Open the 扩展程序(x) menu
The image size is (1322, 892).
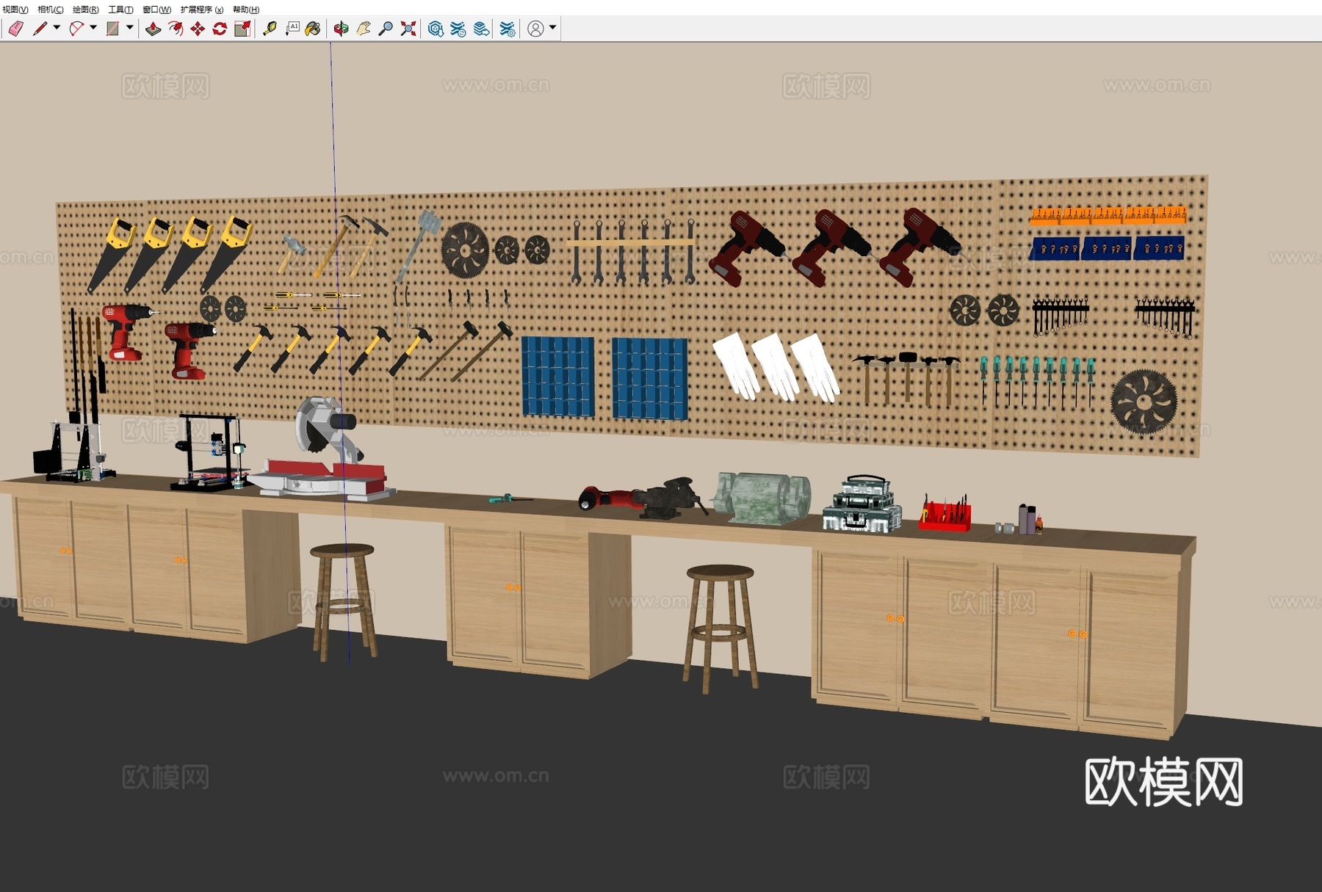(x=202, y=10)
